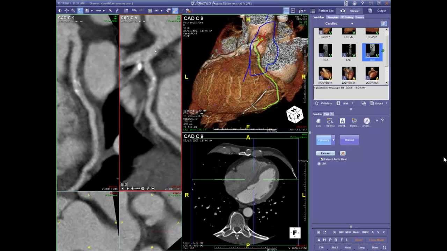Choose the FreeROI tool

(330, 122)
